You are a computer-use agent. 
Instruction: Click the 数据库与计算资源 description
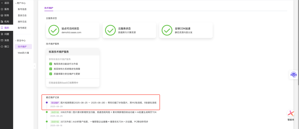click(127, 33)
